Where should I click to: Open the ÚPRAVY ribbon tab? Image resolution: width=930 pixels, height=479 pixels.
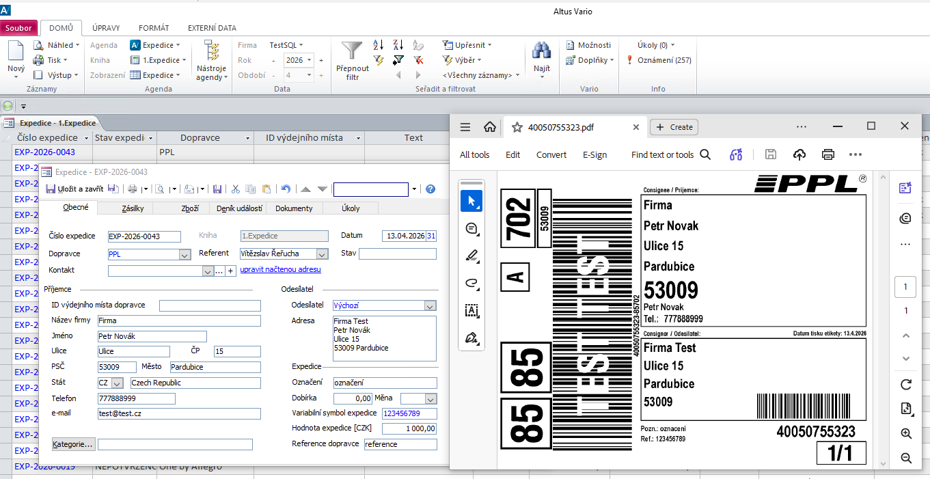pyautogui.click(x=106, y=28)
